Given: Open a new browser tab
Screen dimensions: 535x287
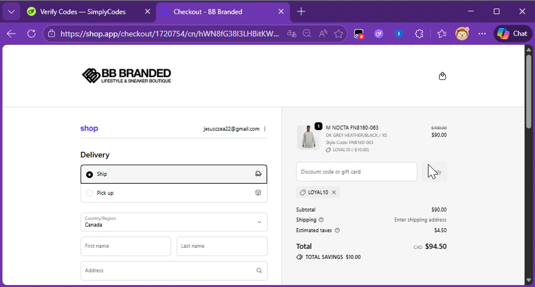Looking at the screenshot, I should [x=301, y=12].
